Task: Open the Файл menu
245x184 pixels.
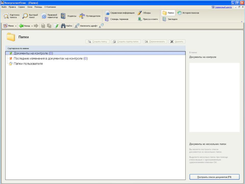Action: tap(4, 7)
